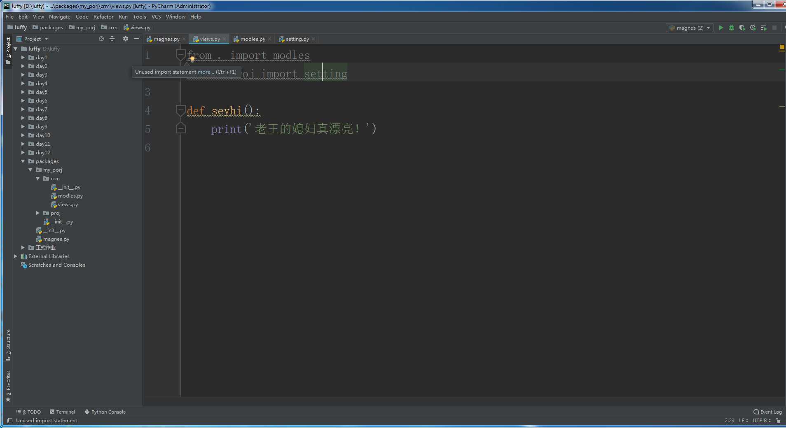Expand the day1 folder

click(x=23, y=57)
